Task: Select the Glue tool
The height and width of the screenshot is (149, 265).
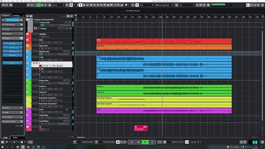Action: (x=98, y=5)
